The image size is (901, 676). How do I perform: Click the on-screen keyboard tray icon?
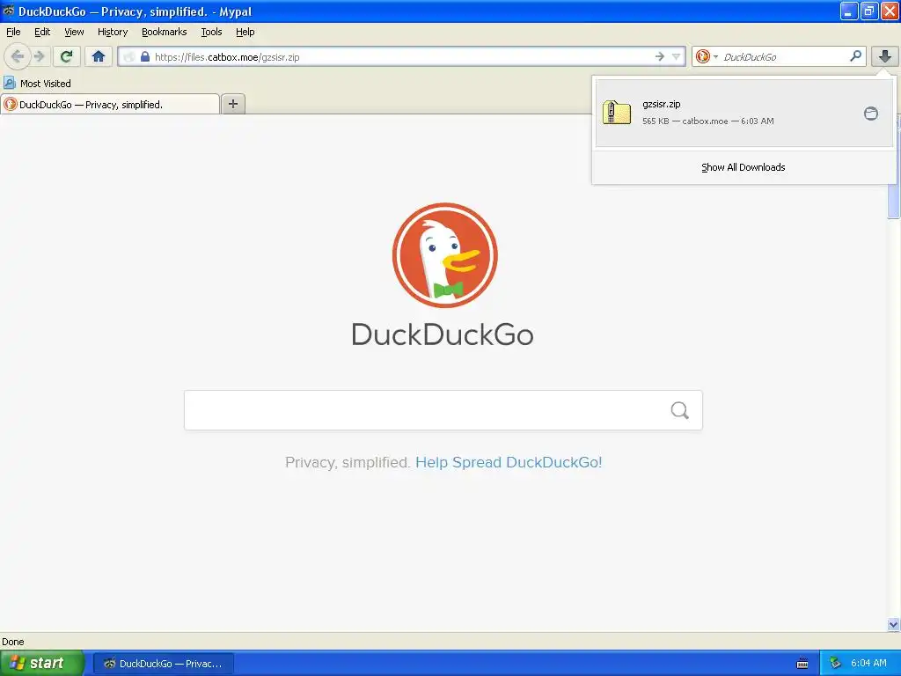pyautogui.click(x=802, y=664)
